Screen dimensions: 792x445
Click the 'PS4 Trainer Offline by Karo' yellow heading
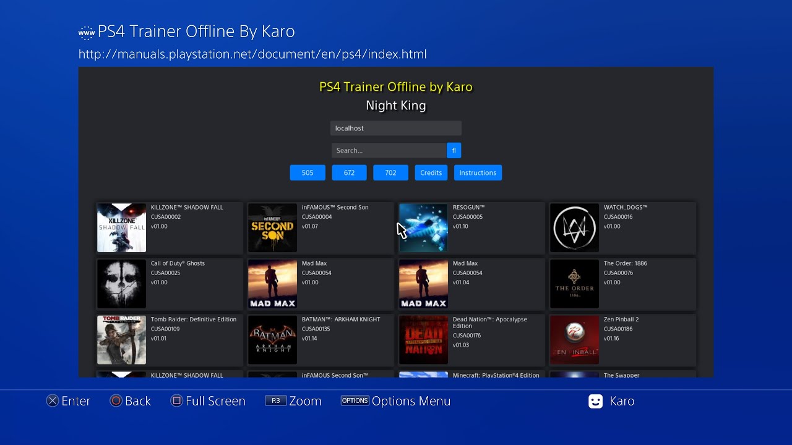(x=396, y=87)
